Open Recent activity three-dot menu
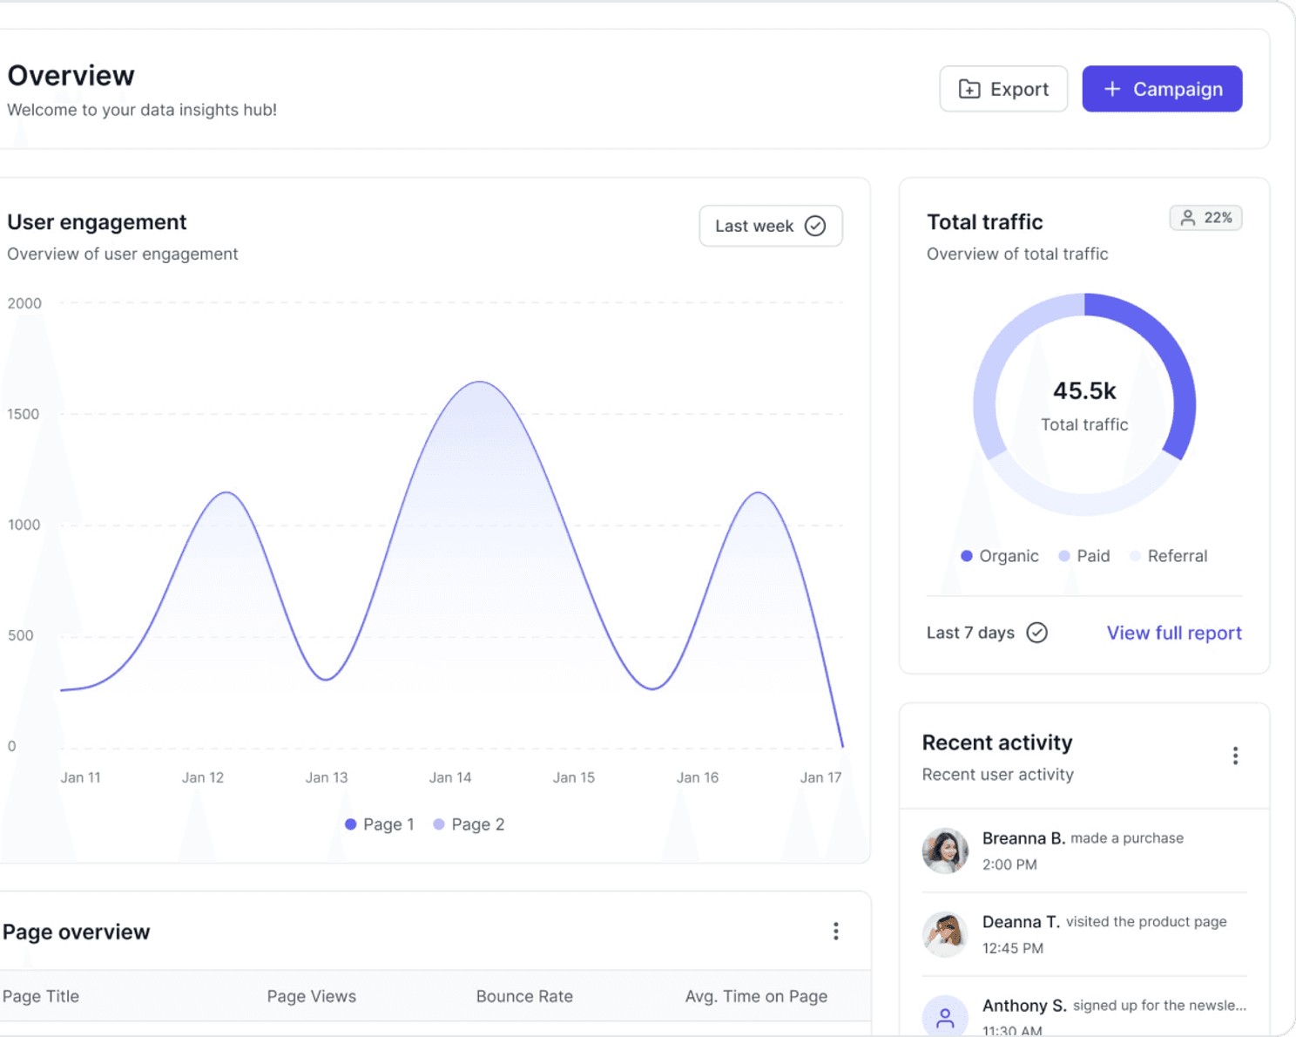The height and width of the screenshot is (1037, 1296). pyautogui.click(x=1235, y=756)
